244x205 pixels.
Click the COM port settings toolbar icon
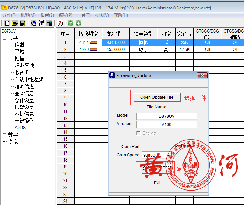click(x=41, y=23)
